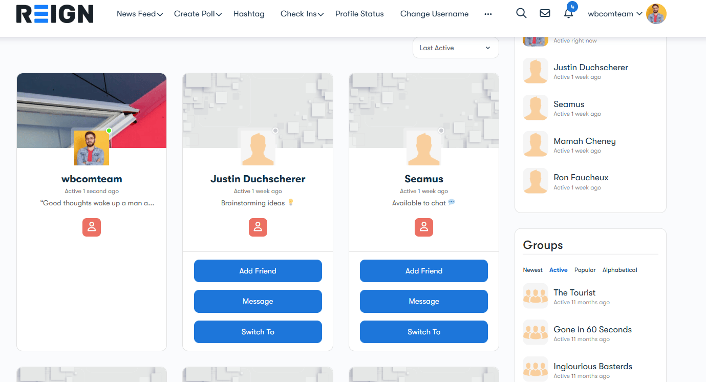
Task: Open the messages envelope icon
Action: click(x=545, y=14)
